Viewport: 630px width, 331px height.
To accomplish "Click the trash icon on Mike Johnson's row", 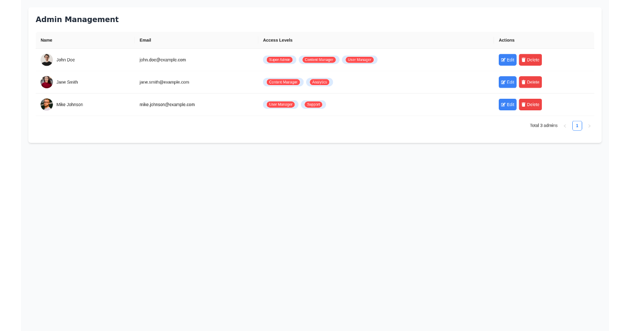I will pyautogui.click(x=524, y=104).
